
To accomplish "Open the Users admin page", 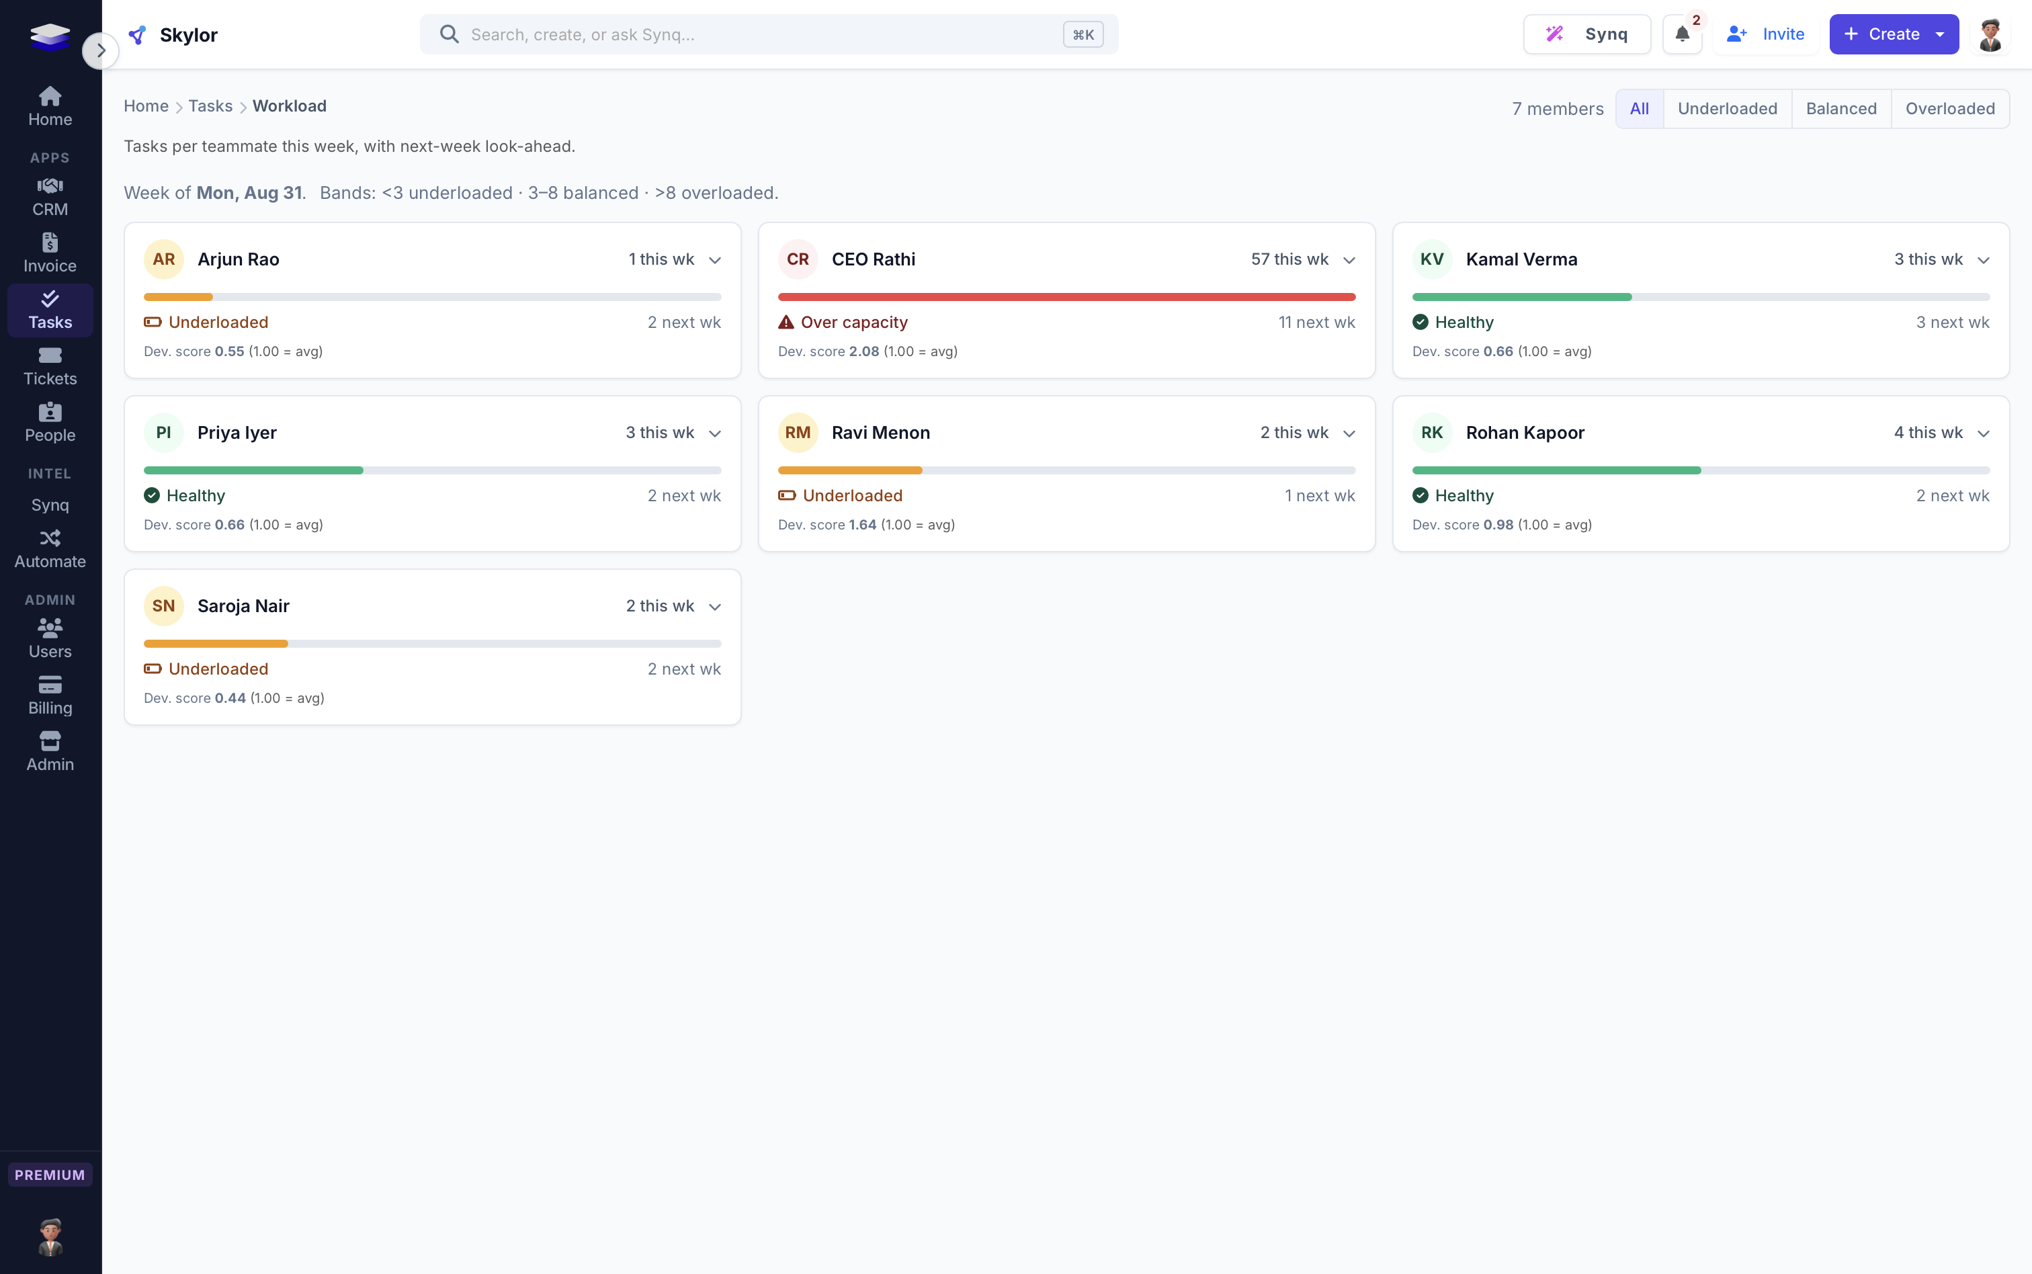I will pyautogui.click(x=50, y=640).
